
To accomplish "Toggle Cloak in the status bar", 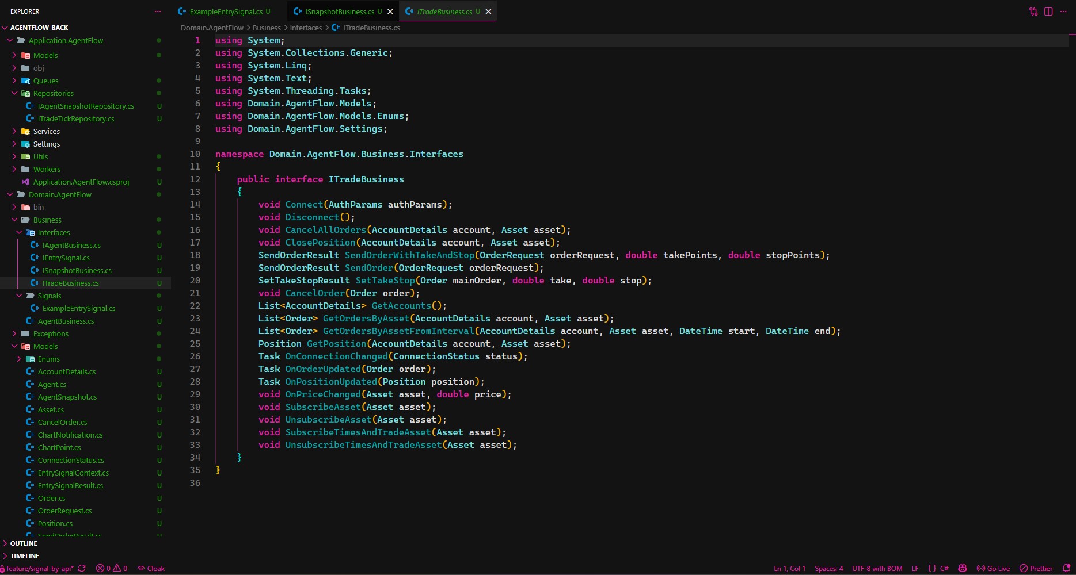I will click(151, 568).
